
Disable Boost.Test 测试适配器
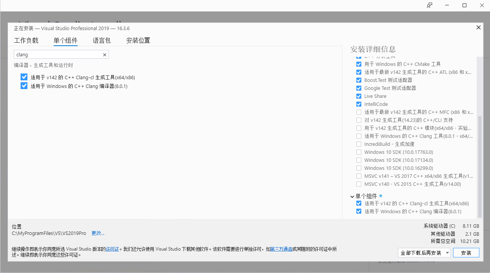[x=358, y=80]
